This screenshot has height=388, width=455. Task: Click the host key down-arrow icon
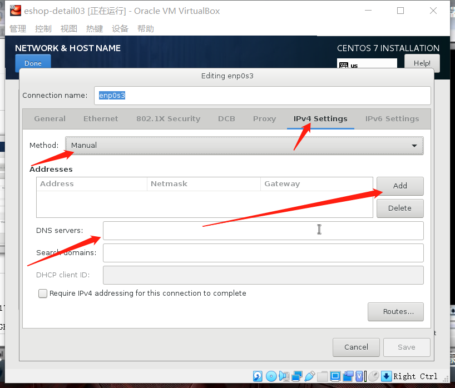pos(386,376)
